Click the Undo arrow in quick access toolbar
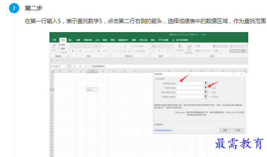The width and height of the screenshot is (267, 157). (x=57, y=60)
